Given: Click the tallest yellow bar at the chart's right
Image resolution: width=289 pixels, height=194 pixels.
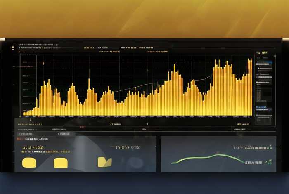Looking at the screenshot, I should tap(249, 87).
